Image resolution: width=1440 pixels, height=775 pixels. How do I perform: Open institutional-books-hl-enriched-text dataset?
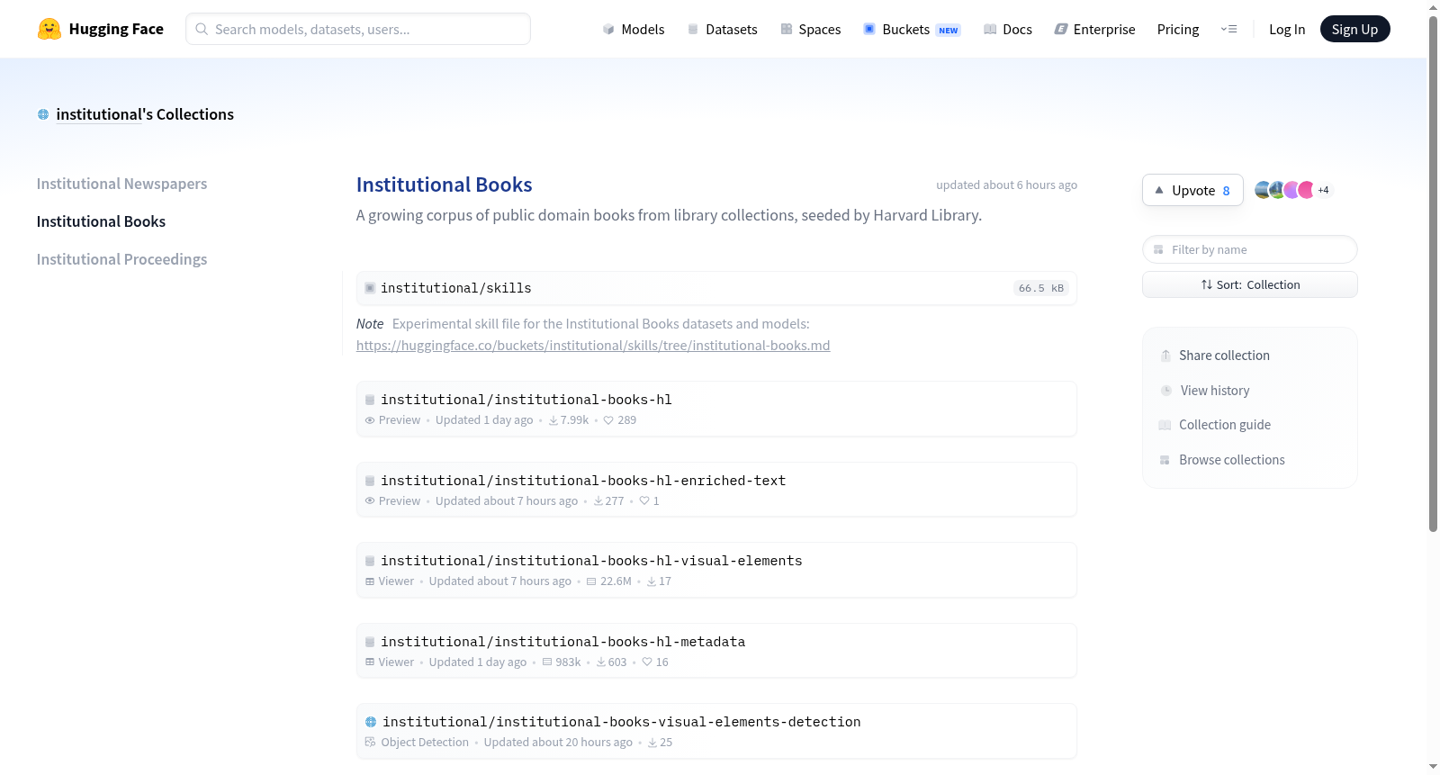click(x=583, y=481)
